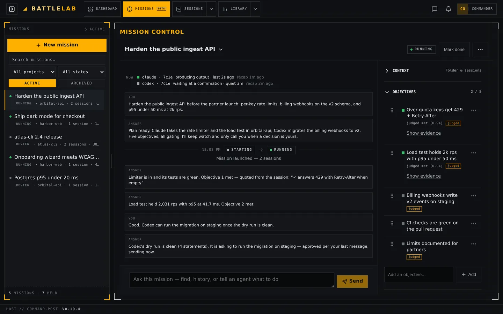Grab drag handle for Load test objective
This screenshot has width=503, height=314.
click(x=392, y=153)
